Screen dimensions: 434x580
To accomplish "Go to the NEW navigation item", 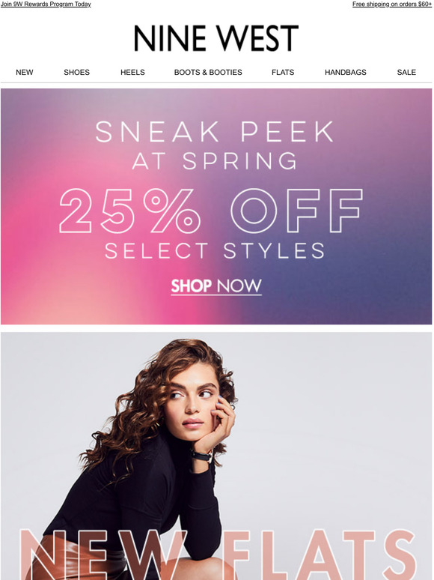I will pyautogui.click(x=25, y=73).
